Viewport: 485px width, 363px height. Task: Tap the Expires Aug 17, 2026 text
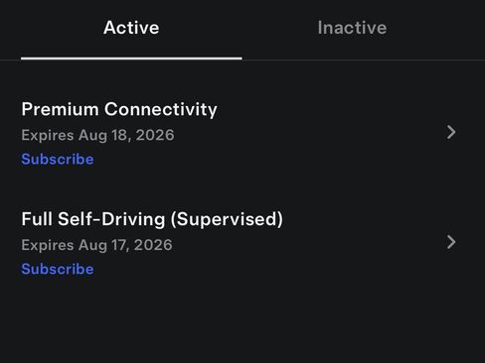point(96,245)
